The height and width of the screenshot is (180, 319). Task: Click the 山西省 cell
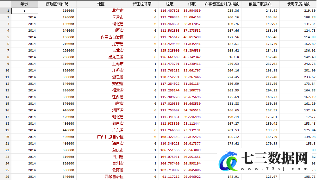pos(101,30)
